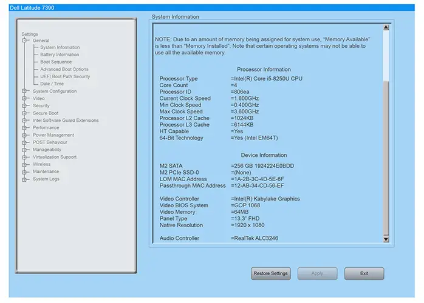424x303 pixels.
Task: Click the Processor L2 Cache value 1024KB
Action: [x=242, y=118]
